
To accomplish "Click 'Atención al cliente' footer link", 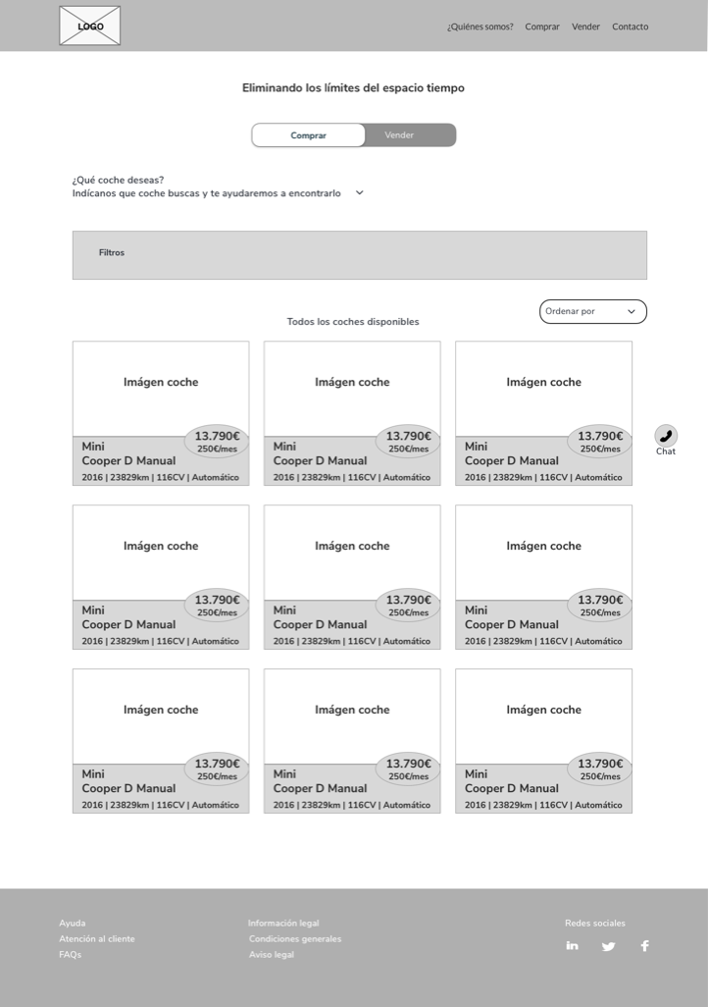I will pyautogui.click(x=97, y=939).
